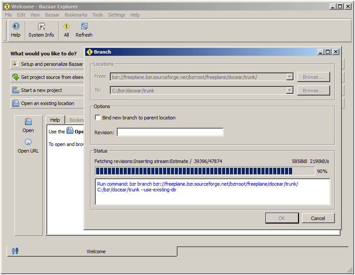Expand the To location dropdown

(289, 91)
